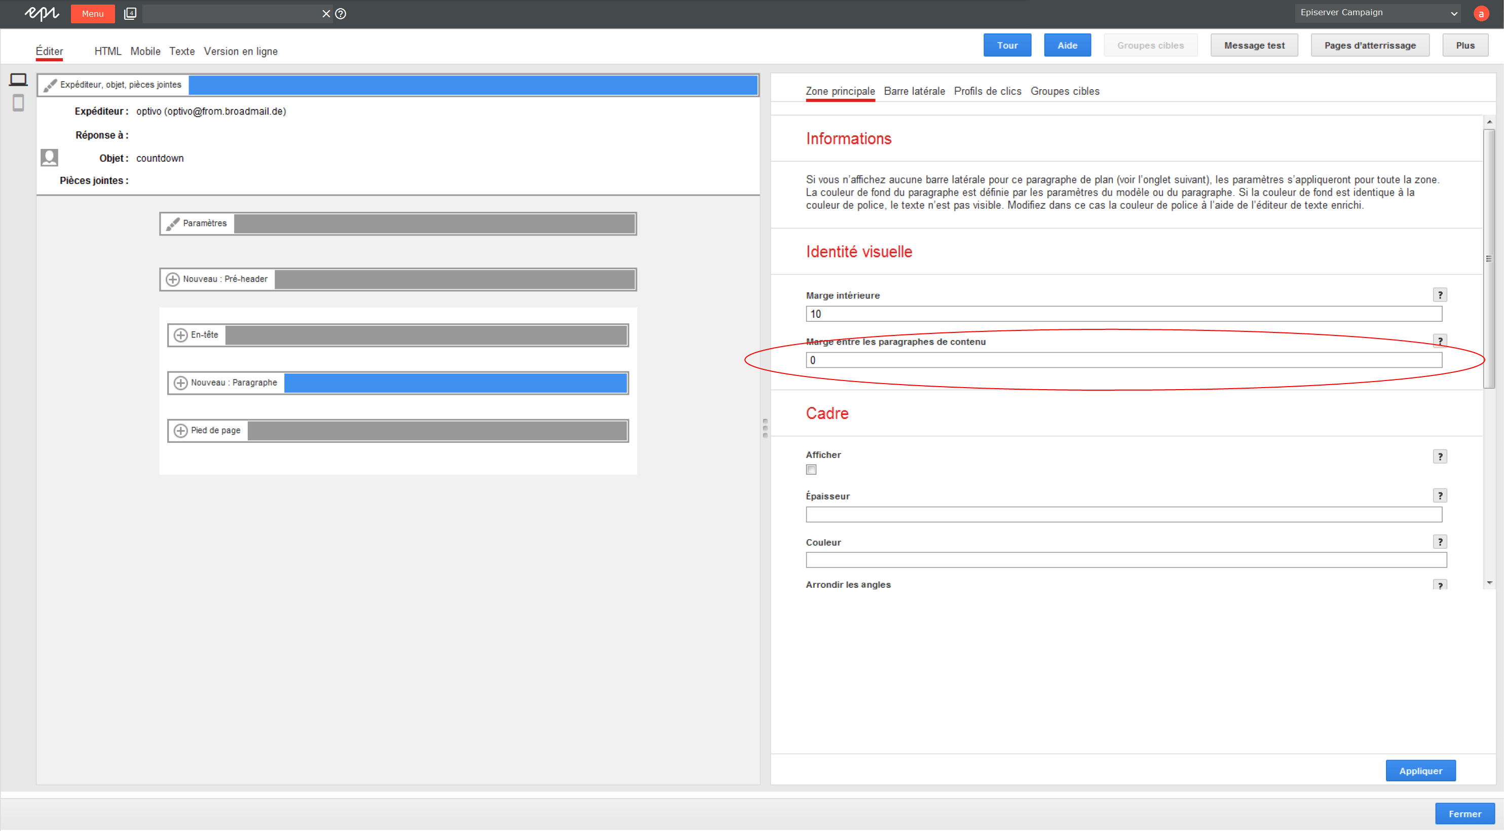Clear the top search field with X
Image resolution: width=1504 pixels, height=831 pixels.
326,14
